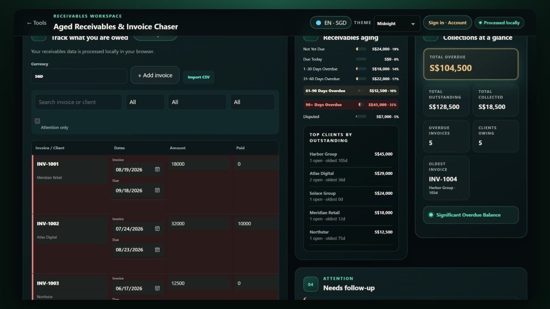Click the Not Yet Due aging bar
Viewport: 550px width, 309px height.
click(x=361, y=49)
